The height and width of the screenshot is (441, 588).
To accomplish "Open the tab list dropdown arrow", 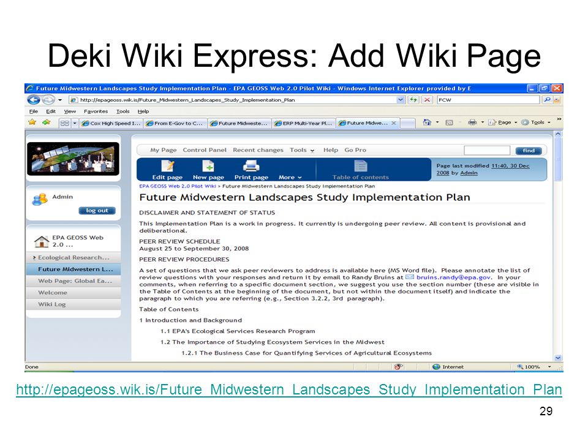I will [75, 123].
